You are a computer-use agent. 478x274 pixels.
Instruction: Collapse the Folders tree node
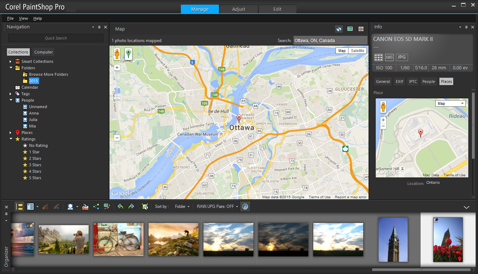(11, 68)
